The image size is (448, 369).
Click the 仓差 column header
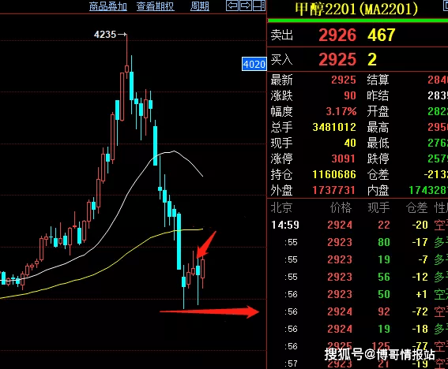coord(417,207)
